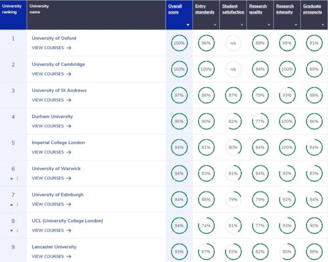Click Cambridge's n/a student satisfaction circle
Image resolution: width=328 pixels, height=262 pixels.
pyautogui.click(x=233, y=69)
